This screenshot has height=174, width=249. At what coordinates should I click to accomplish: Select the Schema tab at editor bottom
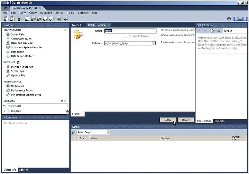pyautogui.click(x=76, y=114)
